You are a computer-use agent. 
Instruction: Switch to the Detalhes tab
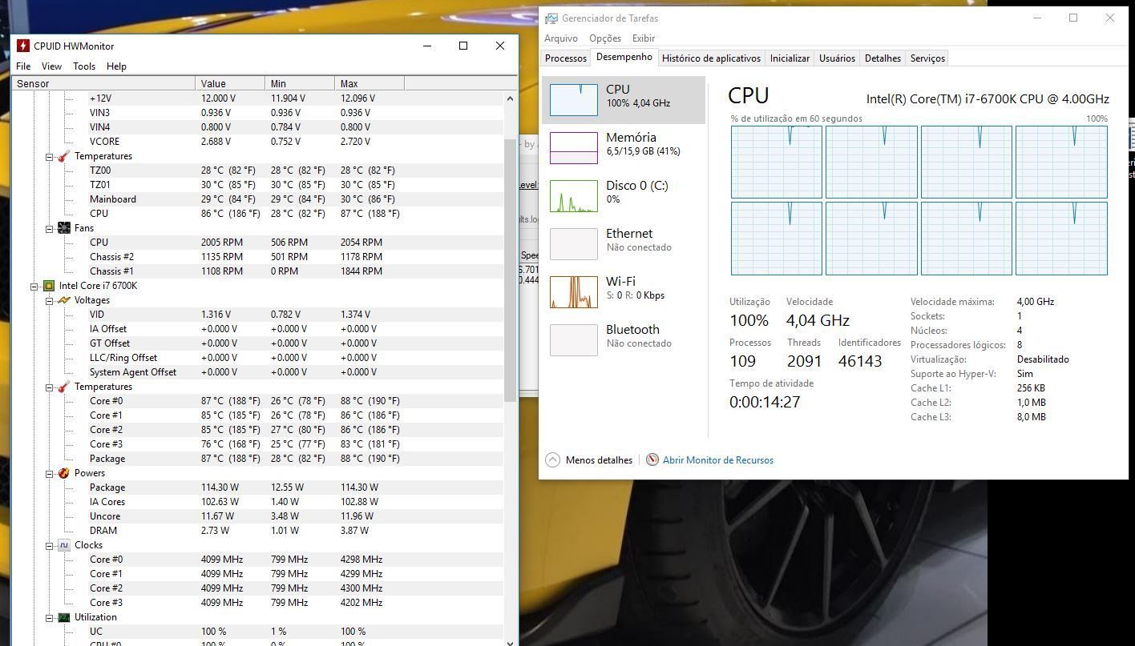(x=883, y=58)
